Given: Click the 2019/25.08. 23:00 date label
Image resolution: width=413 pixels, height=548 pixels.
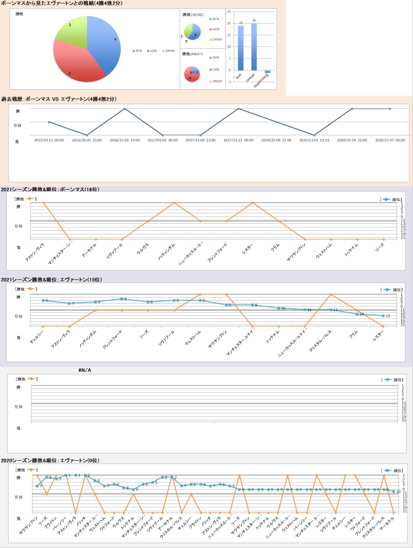Looking at the screenshot, I should [276, 140].
